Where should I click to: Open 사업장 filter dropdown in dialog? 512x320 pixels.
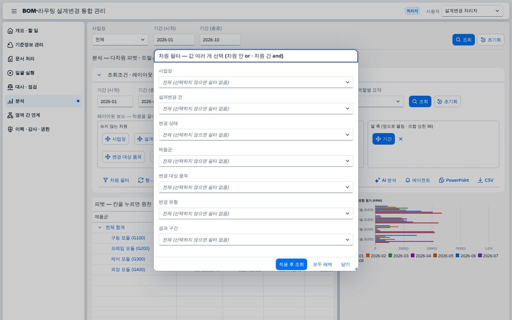(x=256, y=82)
